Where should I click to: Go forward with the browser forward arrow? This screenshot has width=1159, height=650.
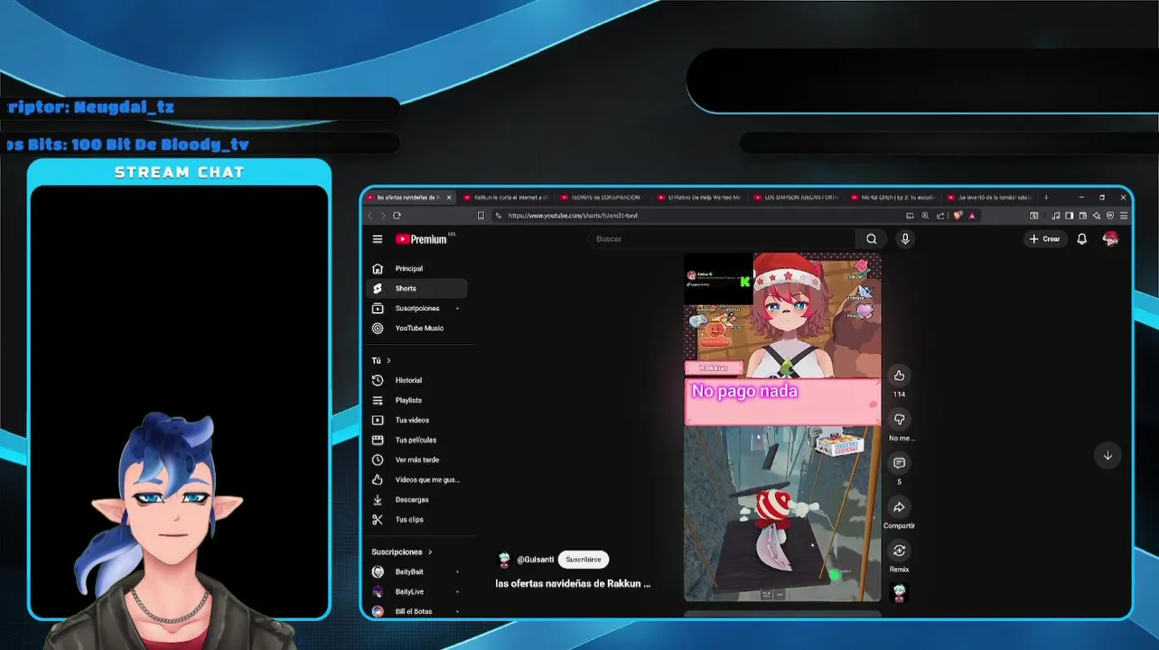[x=382, y=216]
